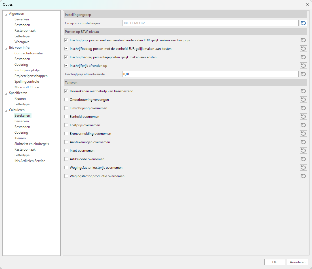Enable the Omschrijving overnemen checkbox

click(x=66, y=108)
